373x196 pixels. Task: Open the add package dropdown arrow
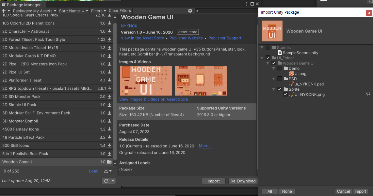(9, 11)
